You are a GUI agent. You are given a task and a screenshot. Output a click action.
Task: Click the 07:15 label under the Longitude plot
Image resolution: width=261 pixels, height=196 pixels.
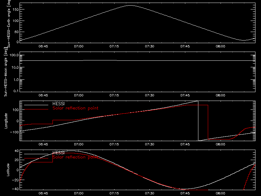(114, 144)
